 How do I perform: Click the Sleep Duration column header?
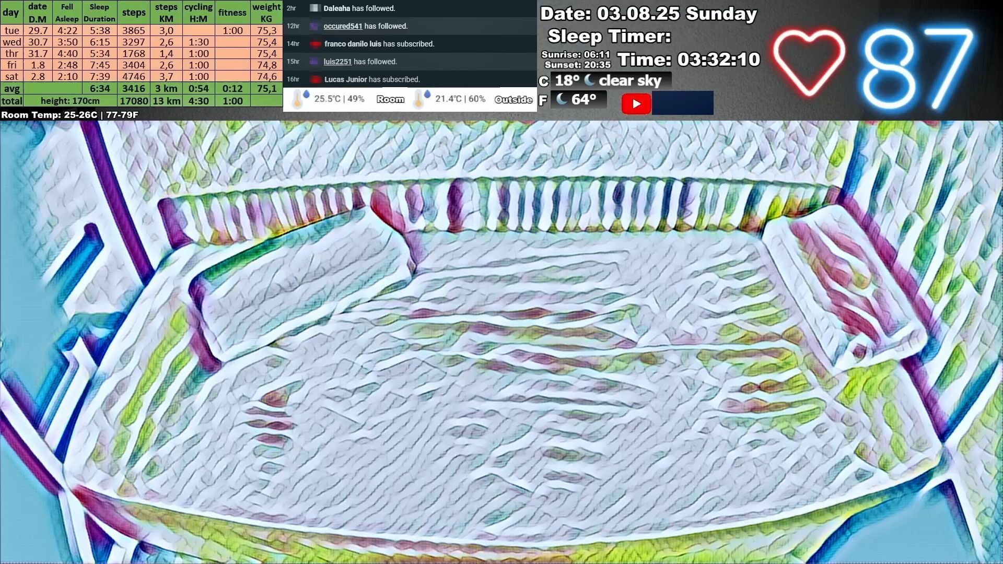coord(99,13)
